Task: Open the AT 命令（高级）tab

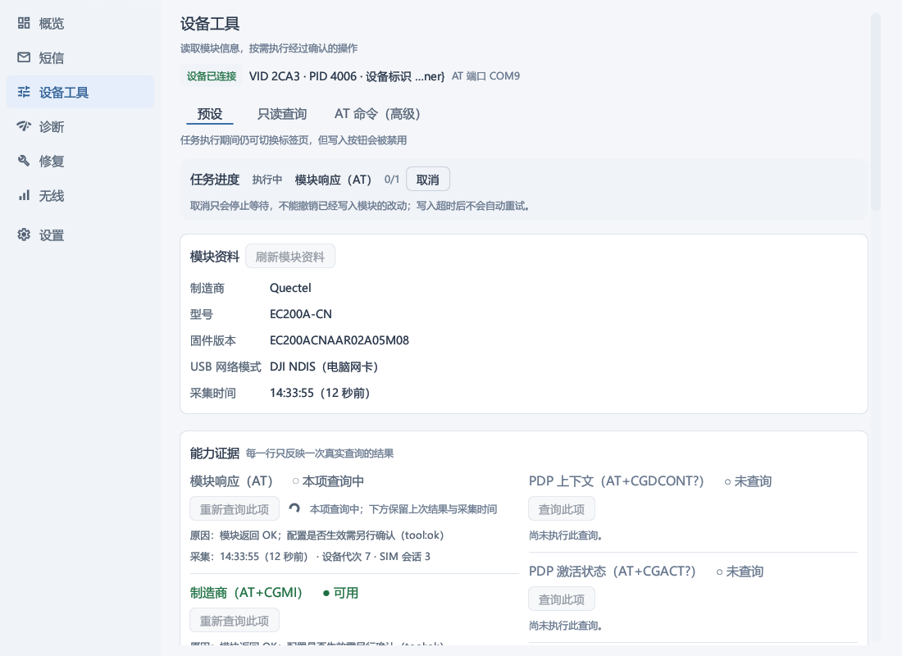Action: pyautogui.click(x=377, y=114)
